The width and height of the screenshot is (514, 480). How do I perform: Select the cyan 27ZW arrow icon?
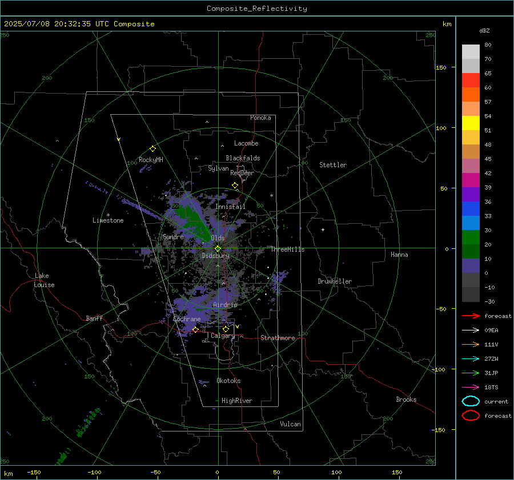pos(471,359)
